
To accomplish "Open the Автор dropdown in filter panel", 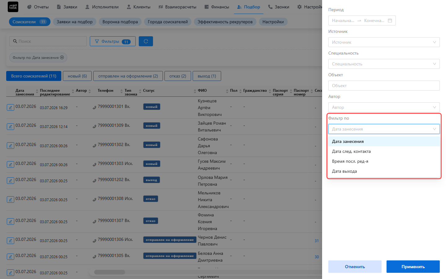I will click(x=384, y=107).
